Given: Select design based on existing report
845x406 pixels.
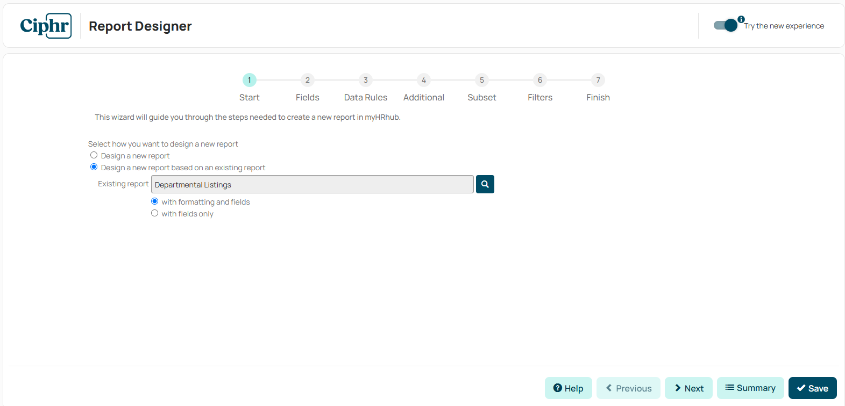Looking at the screenshot, I should click(x=94, y=167).
